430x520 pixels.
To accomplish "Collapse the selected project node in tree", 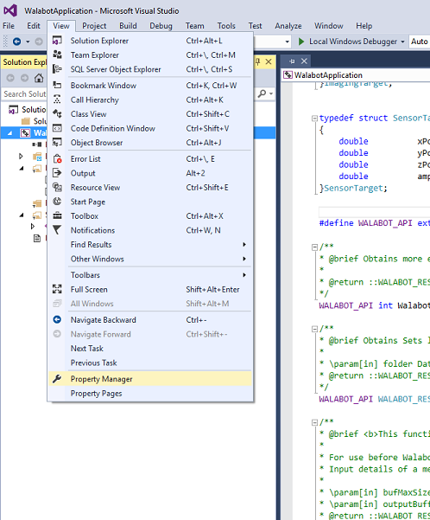I will (x=10, y=133).
